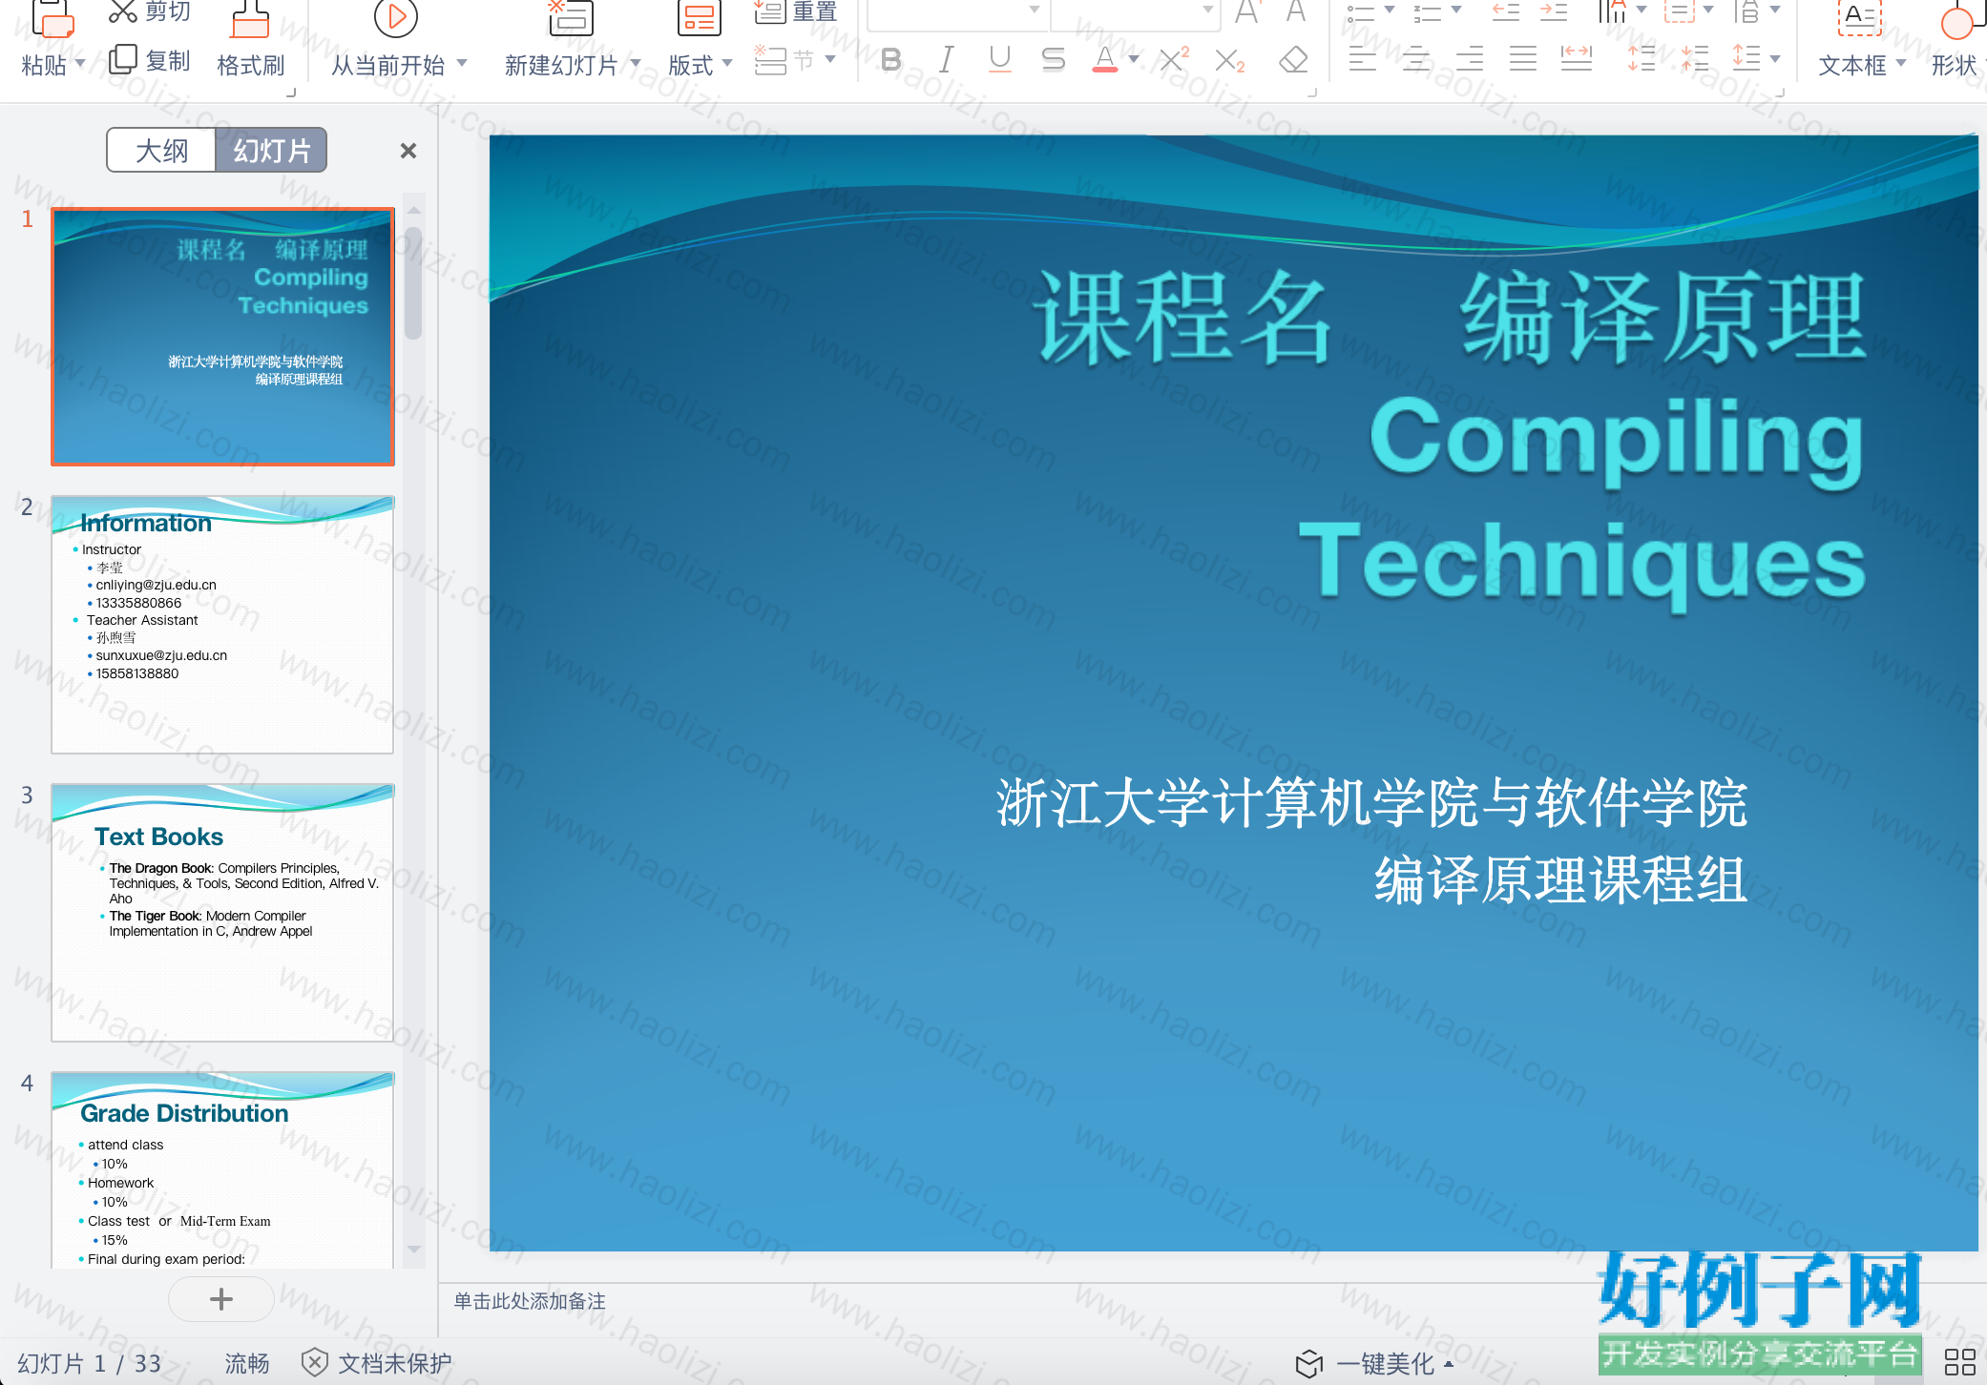
Task: Toggle strikethrough formatting
Action: (1053, 60)
